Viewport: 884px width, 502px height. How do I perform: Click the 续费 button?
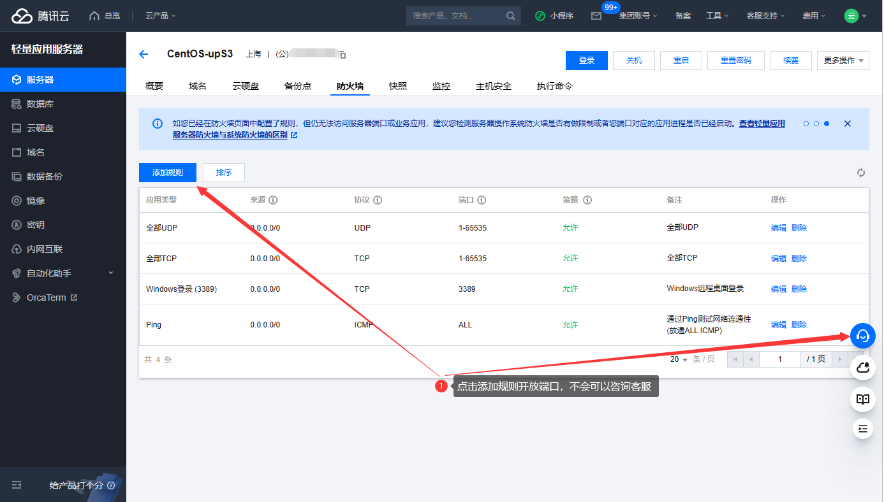click(x=791, y=61)
